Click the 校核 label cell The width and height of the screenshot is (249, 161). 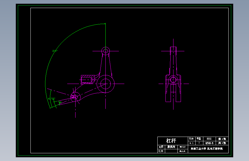click(x=161, y=151)
